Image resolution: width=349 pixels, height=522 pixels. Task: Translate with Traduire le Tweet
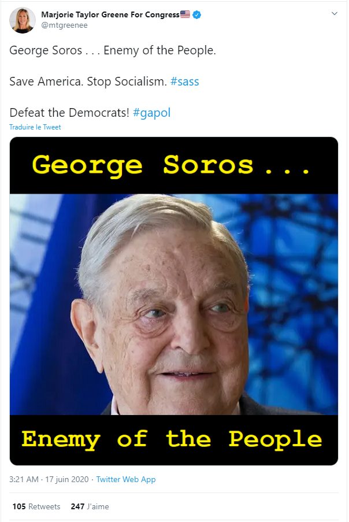tap(35, 127)
